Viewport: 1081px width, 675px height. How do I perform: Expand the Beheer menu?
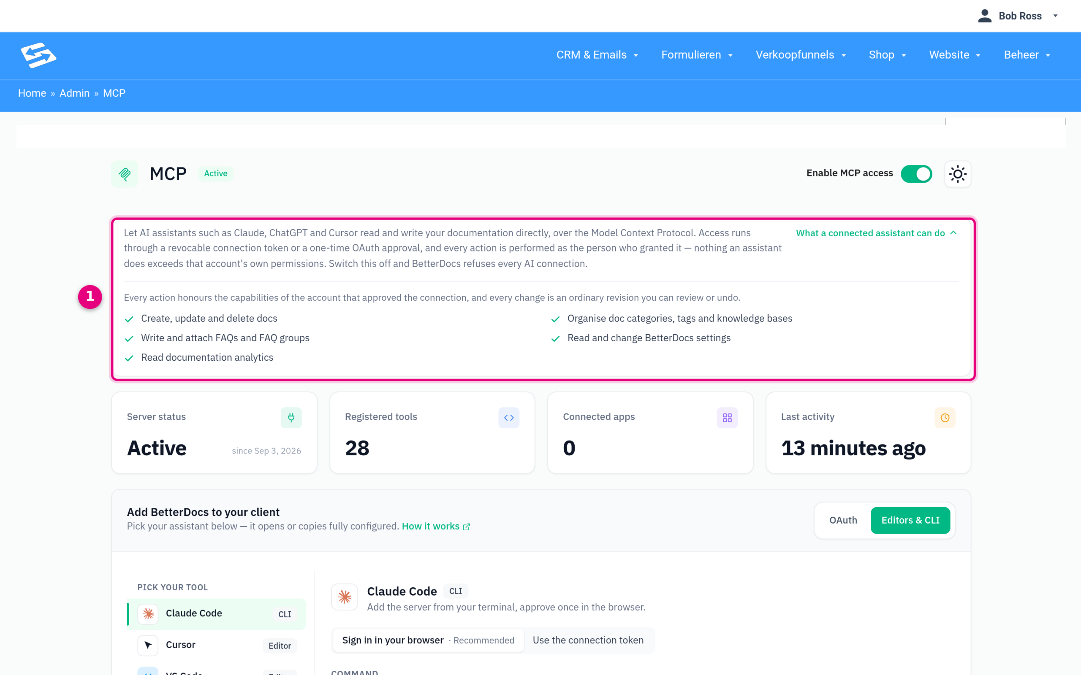pyautogui.click(x=1027, y=55)
